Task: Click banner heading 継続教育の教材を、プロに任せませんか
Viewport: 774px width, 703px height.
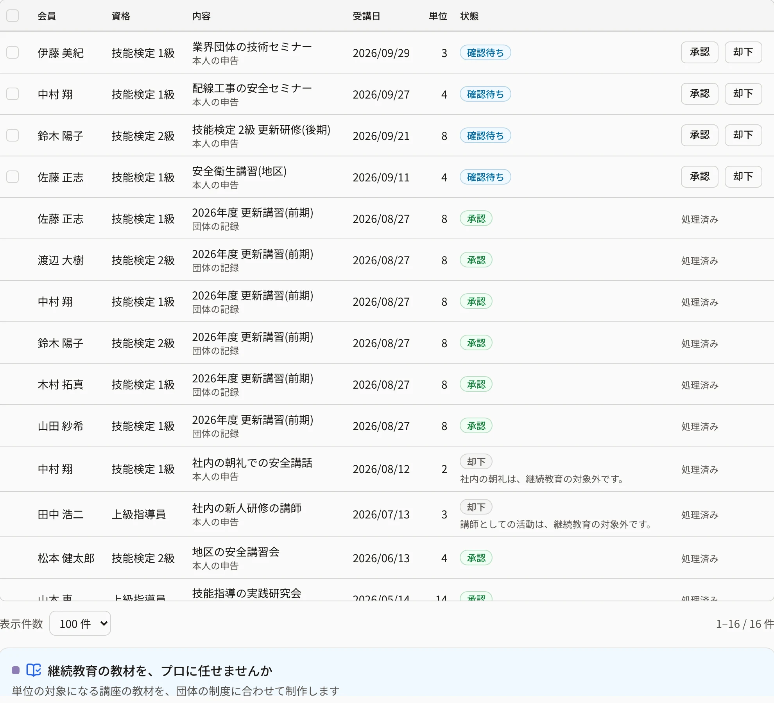Action: pyautogui.click(x=160, y=671)
